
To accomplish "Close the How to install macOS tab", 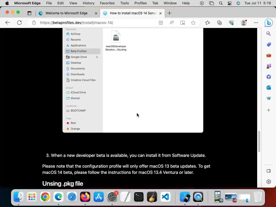I will pos(160,13).
